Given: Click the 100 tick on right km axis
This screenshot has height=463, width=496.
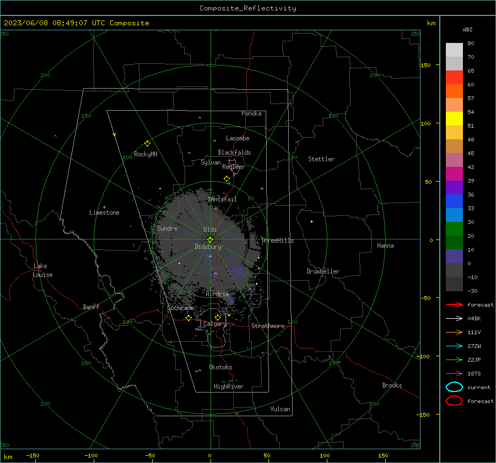Looking at the screenshot, I should 425,123.
